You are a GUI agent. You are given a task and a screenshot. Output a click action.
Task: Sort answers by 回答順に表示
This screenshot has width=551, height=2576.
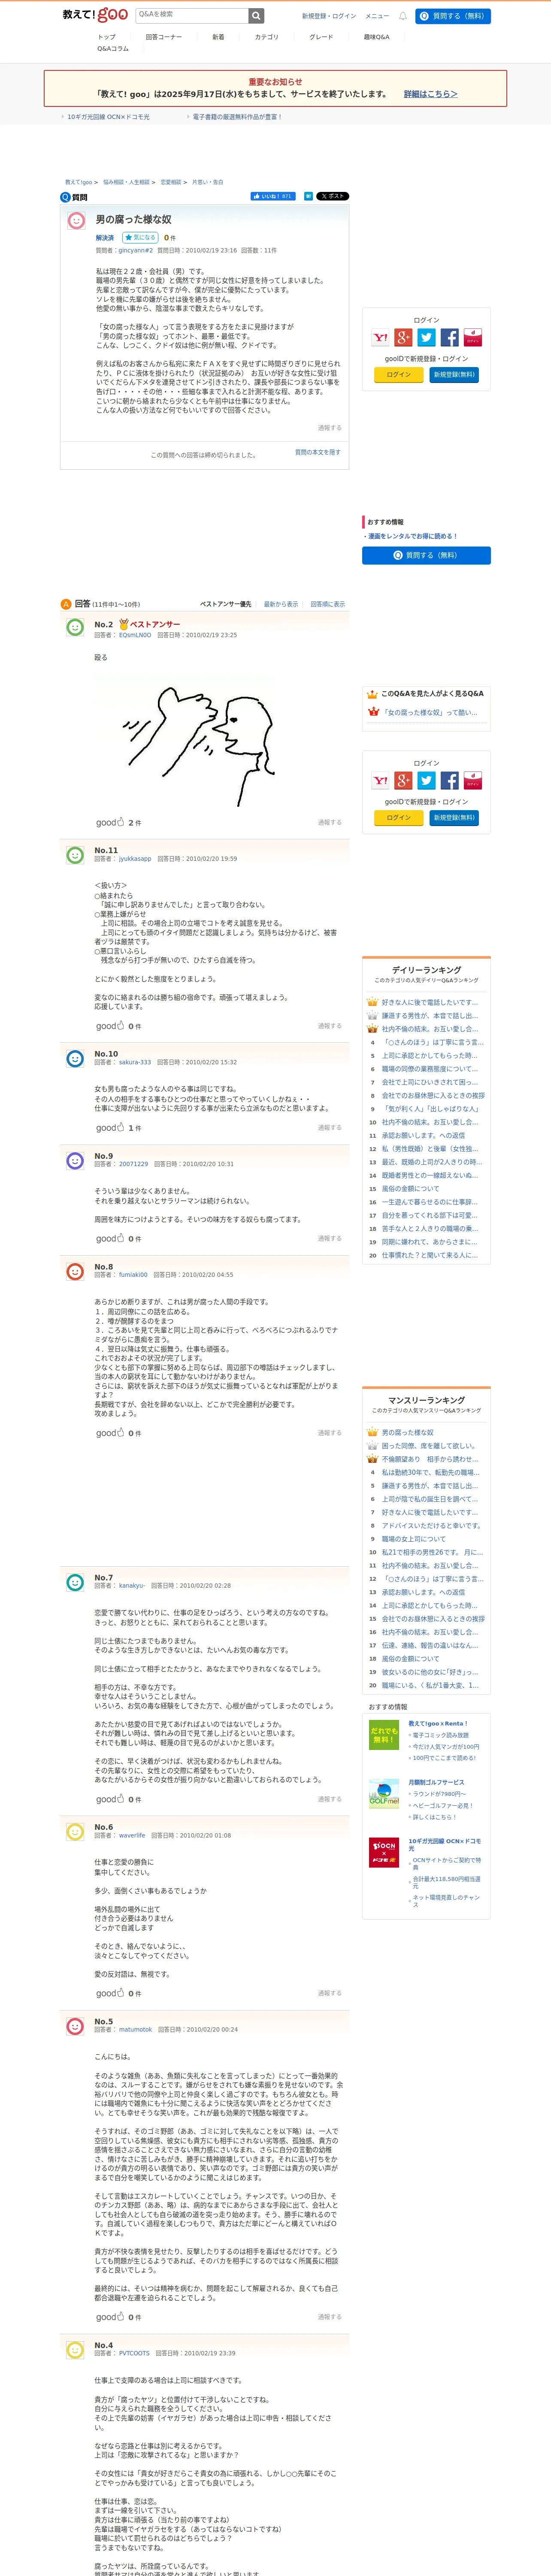[x=327, y=604]
